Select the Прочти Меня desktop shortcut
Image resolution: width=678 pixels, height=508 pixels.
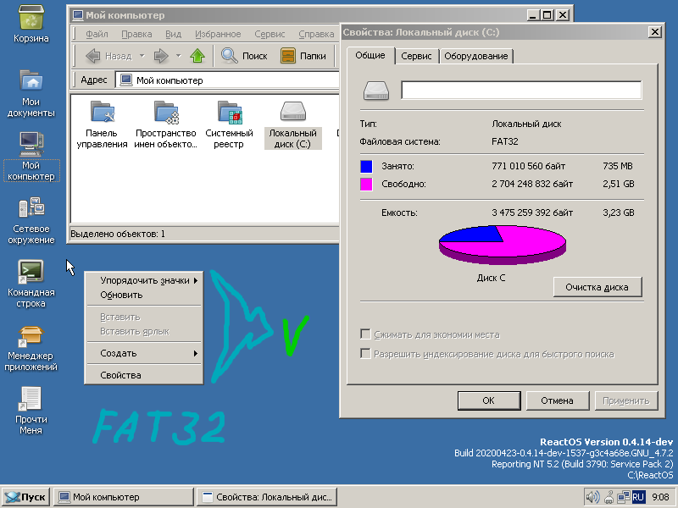click(x=31, y=411)
